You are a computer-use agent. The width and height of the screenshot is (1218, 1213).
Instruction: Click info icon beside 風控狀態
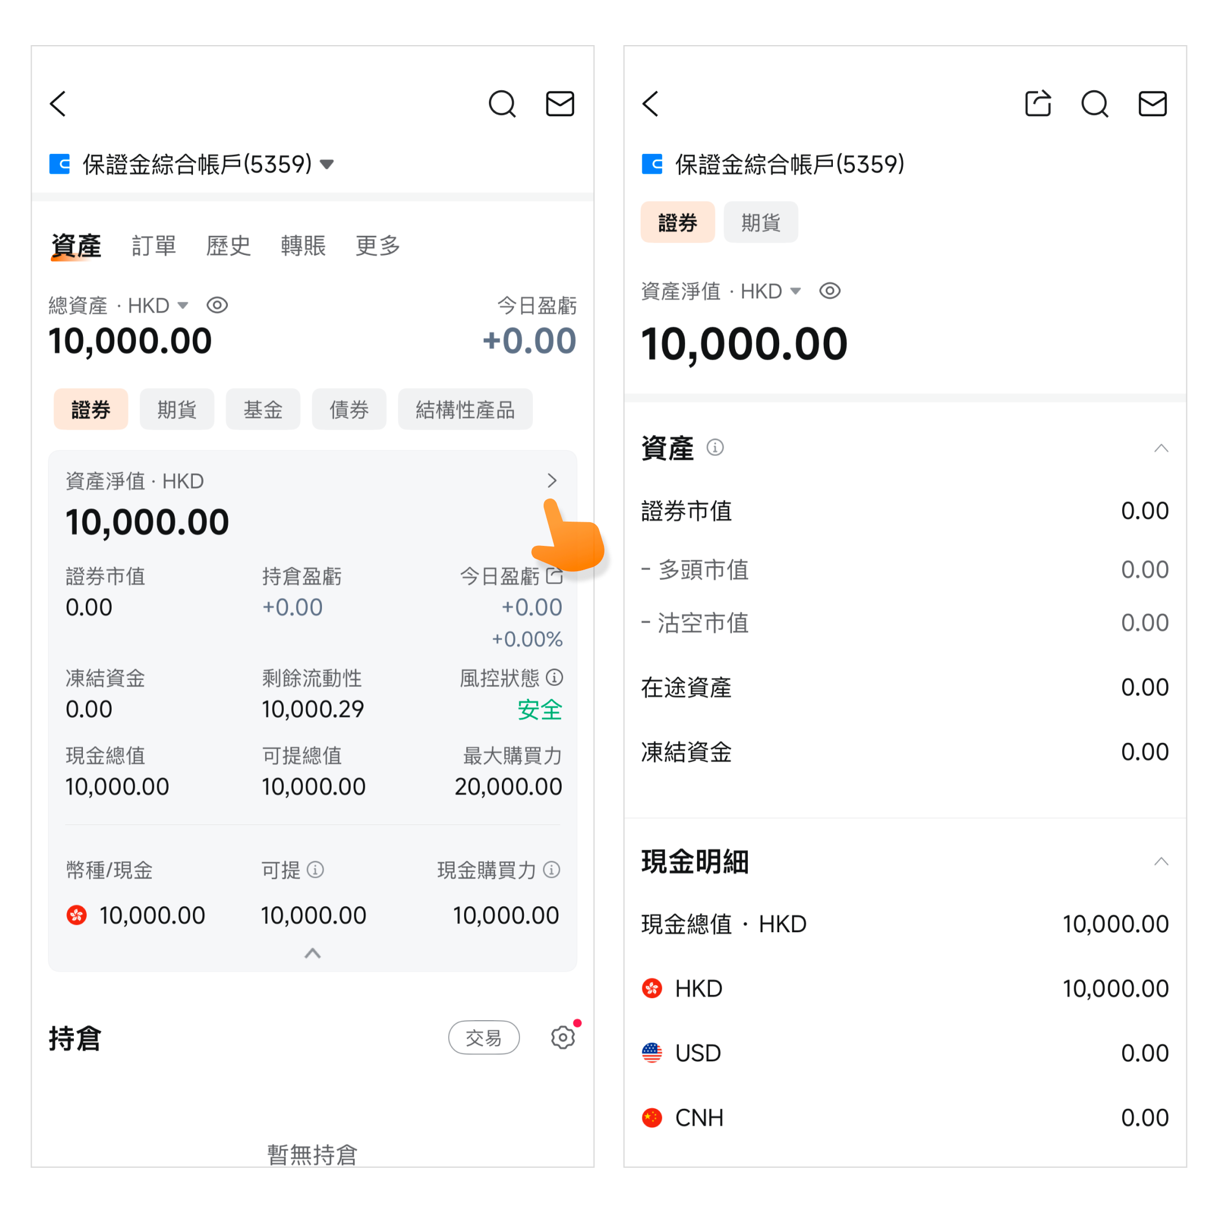(554, 678)
